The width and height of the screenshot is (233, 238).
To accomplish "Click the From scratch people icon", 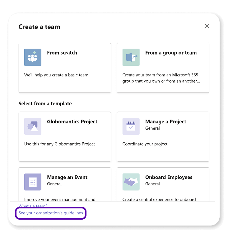I will pyautogui.click(x=33, y=57).
